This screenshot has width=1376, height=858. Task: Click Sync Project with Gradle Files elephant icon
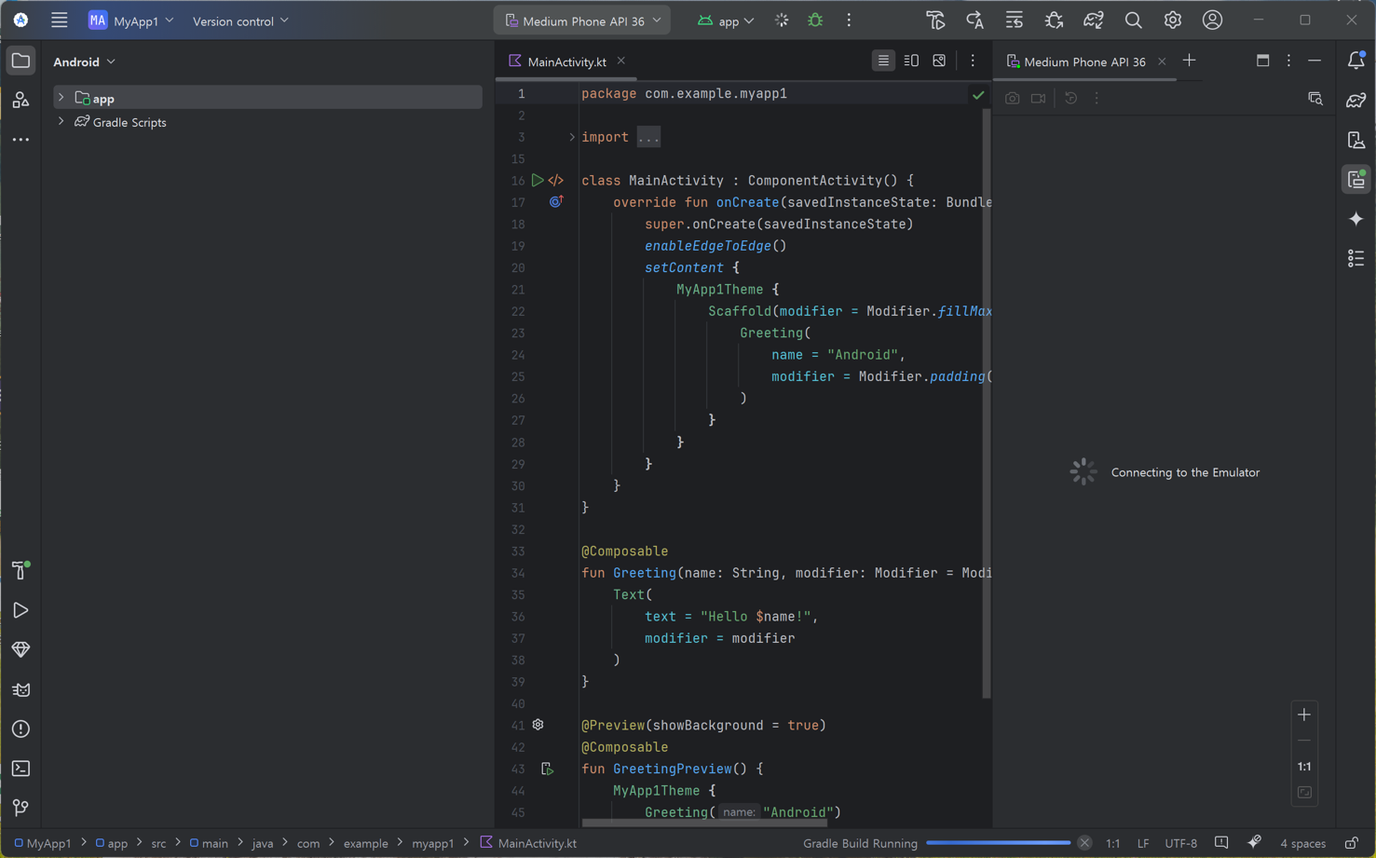click(1094, 20)
